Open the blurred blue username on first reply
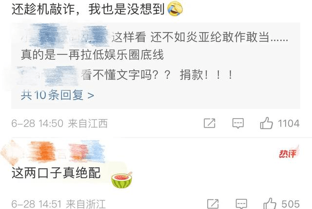Image resolution: width=312 pixels, height=209 pixels. coord(66,36)
